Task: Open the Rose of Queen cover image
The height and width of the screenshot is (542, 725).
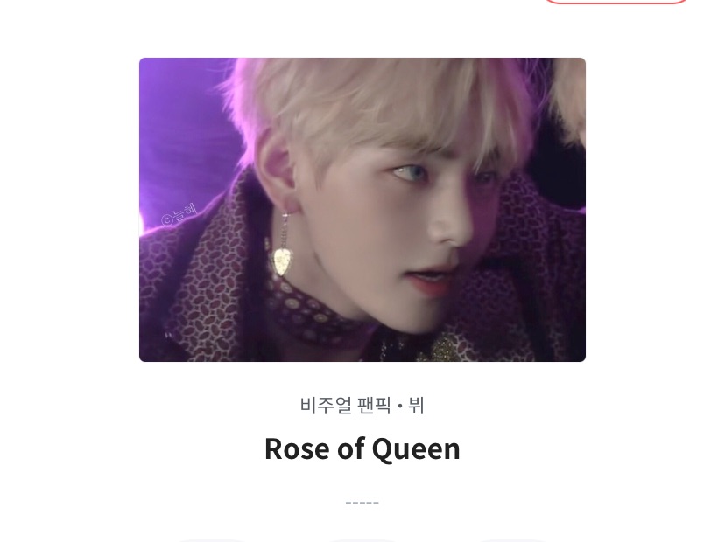Action: [362, 210]
